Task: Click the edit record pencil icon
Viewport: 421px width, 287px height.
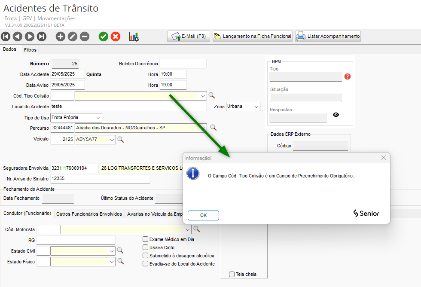Action: [x=73, y=37]
